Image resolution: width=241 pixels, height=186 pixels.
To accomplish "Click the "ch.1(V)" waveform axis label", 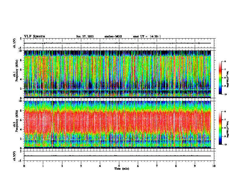I will (14, 43).
